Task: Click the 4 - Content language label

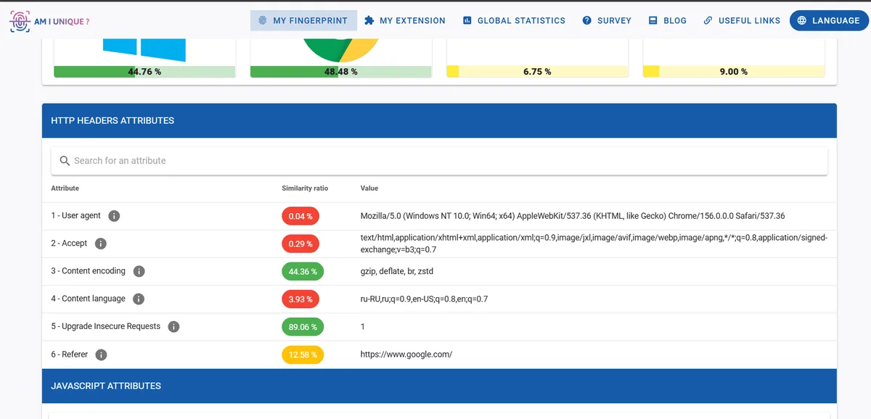Action: [x=88, y=299]
